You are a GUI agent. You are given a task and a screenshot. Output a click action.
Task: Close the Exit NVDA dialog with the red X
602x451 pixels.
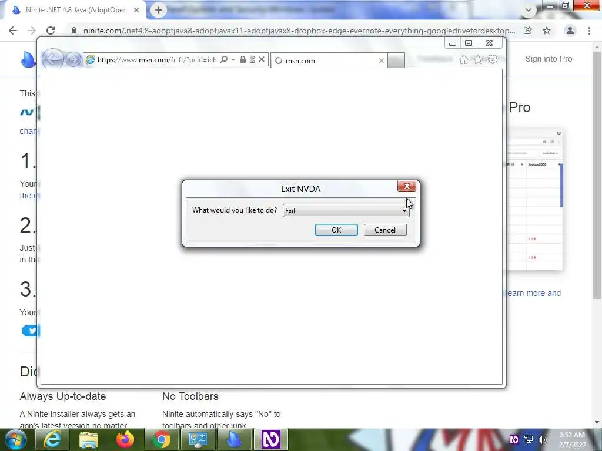[407, 186]
